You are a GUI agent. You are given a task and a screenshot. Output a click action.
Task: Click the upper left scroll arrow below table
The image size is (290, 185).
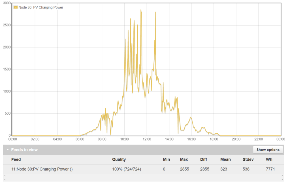click(x=4, y=176)
